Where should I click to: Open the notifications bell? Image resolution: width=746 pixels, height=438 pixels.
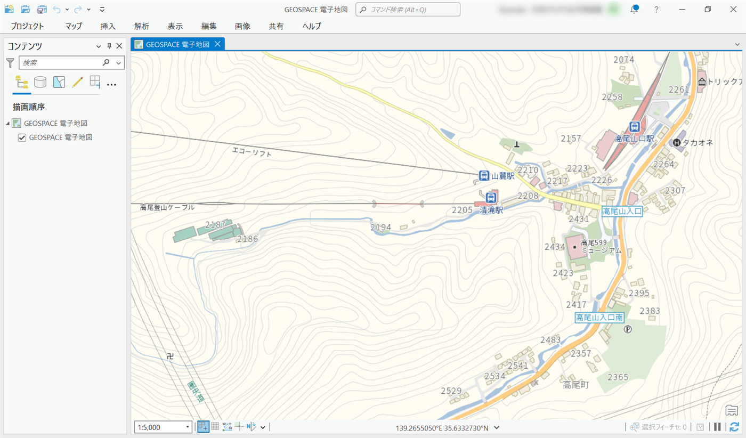pyautogui.click(x=634, y=10)
